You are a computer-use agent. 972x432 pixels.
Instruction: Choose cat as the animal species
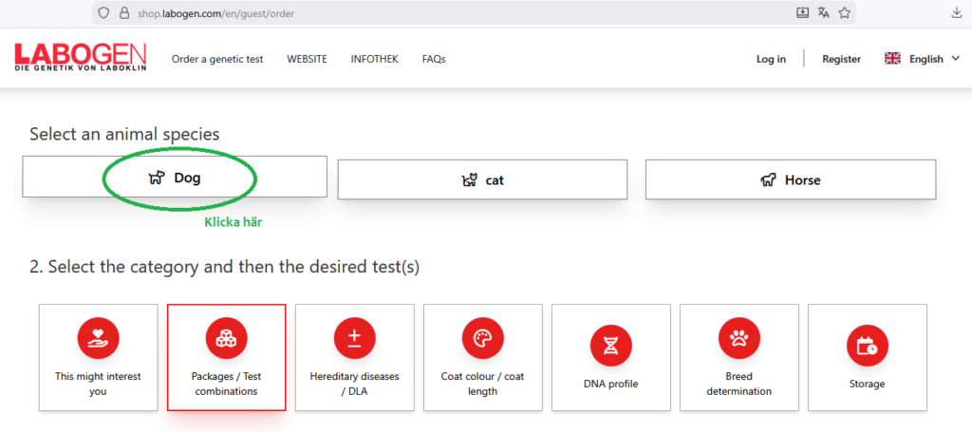482,179
